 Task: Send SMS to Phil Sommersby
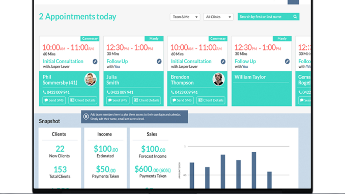pos(54,100)
